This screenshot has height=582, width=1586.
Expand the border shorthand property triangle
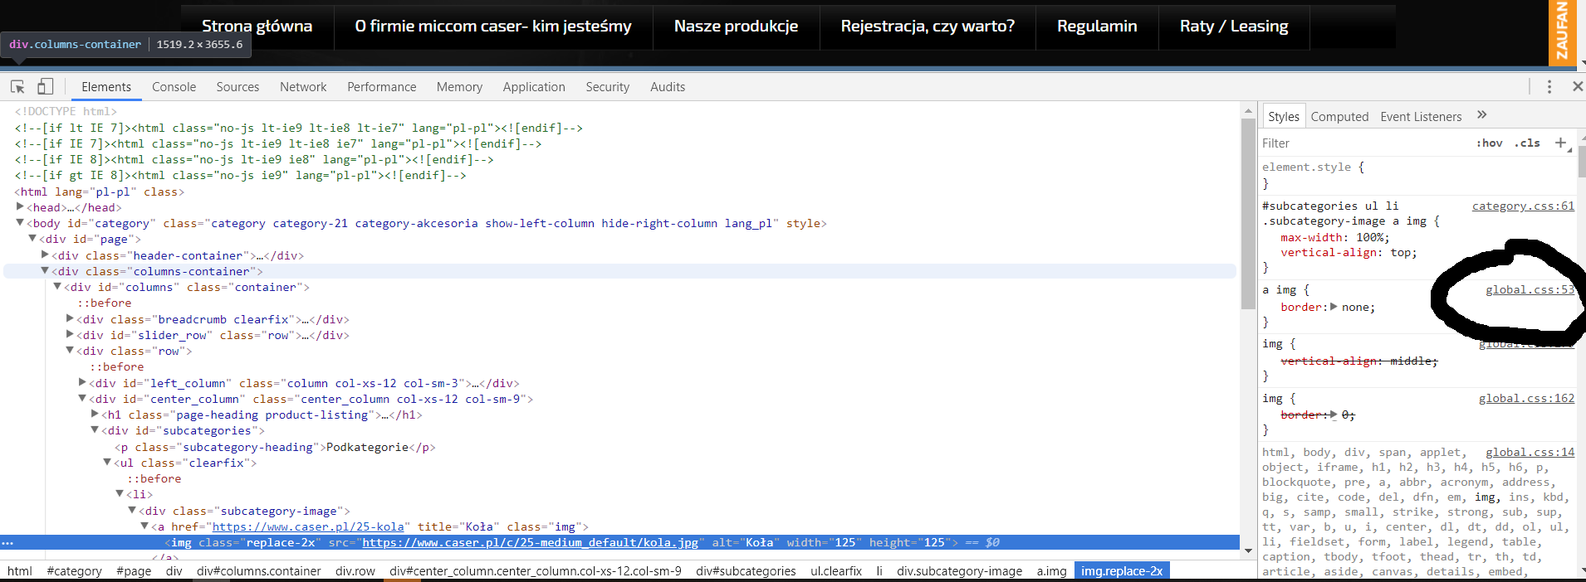pyautogui.click(x=1334, y=307)
